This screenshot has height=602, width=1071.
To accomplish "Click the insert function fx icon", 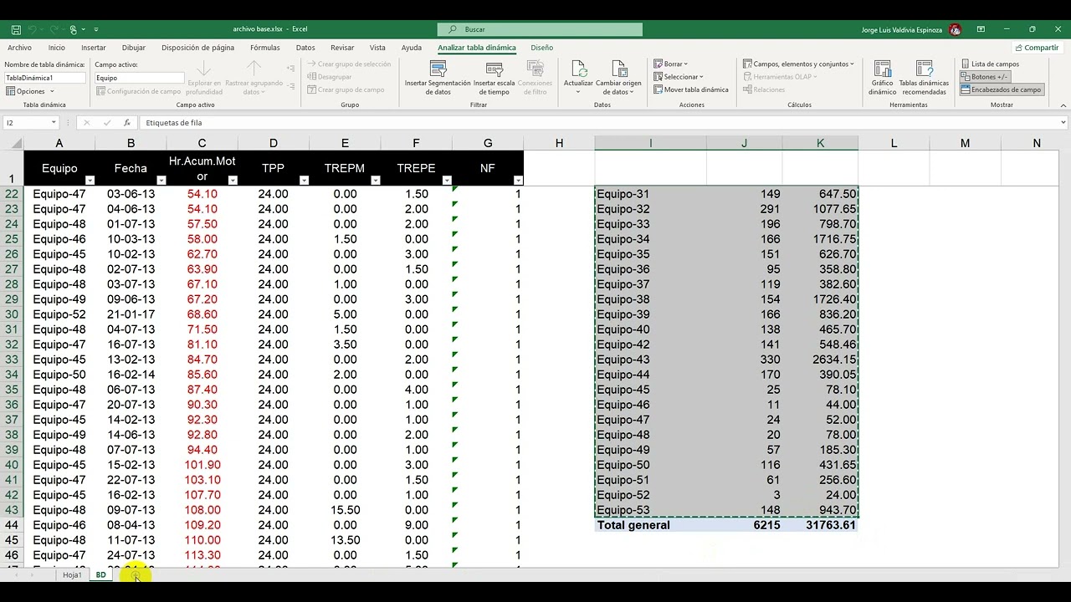I will point(127,123).
